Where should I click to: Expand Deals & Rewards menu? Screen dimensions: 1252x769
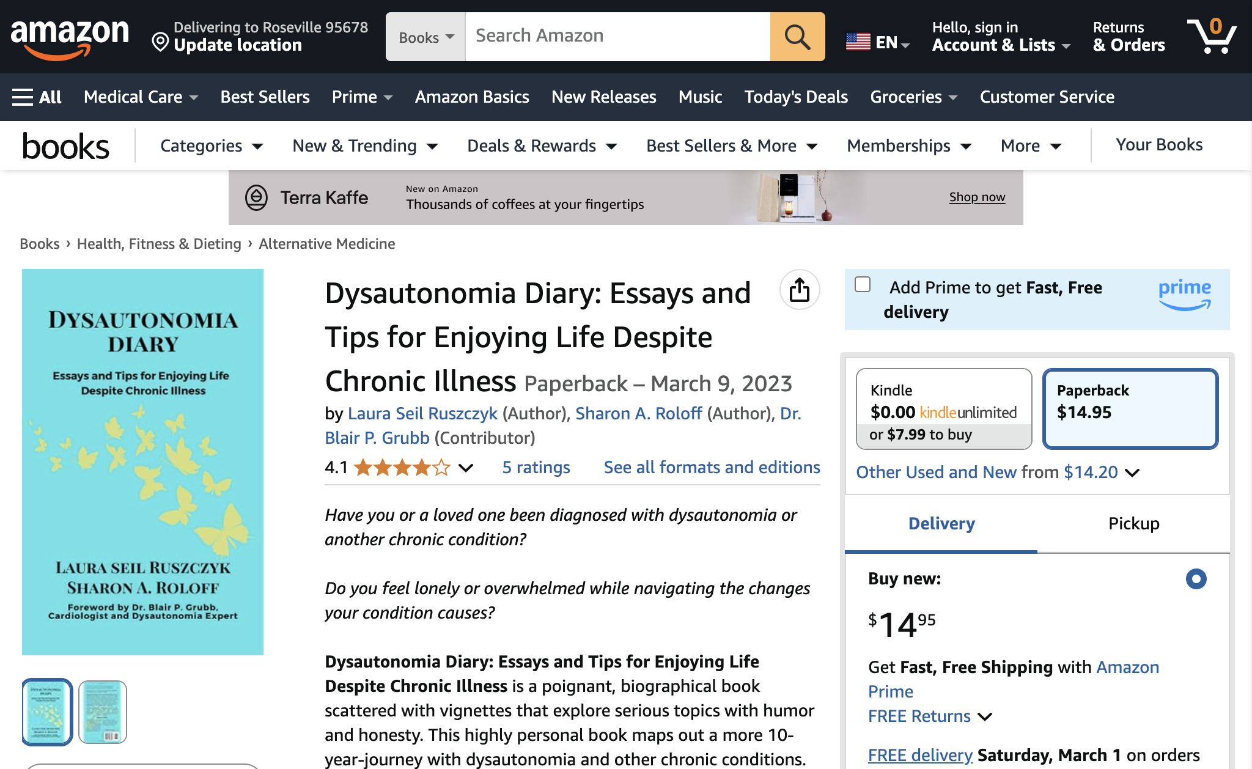coord(542,146)
